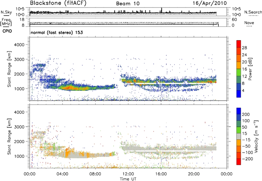Click the '16:00' time tick label
This screenshot has width=262, height=181.
(161, 174)
